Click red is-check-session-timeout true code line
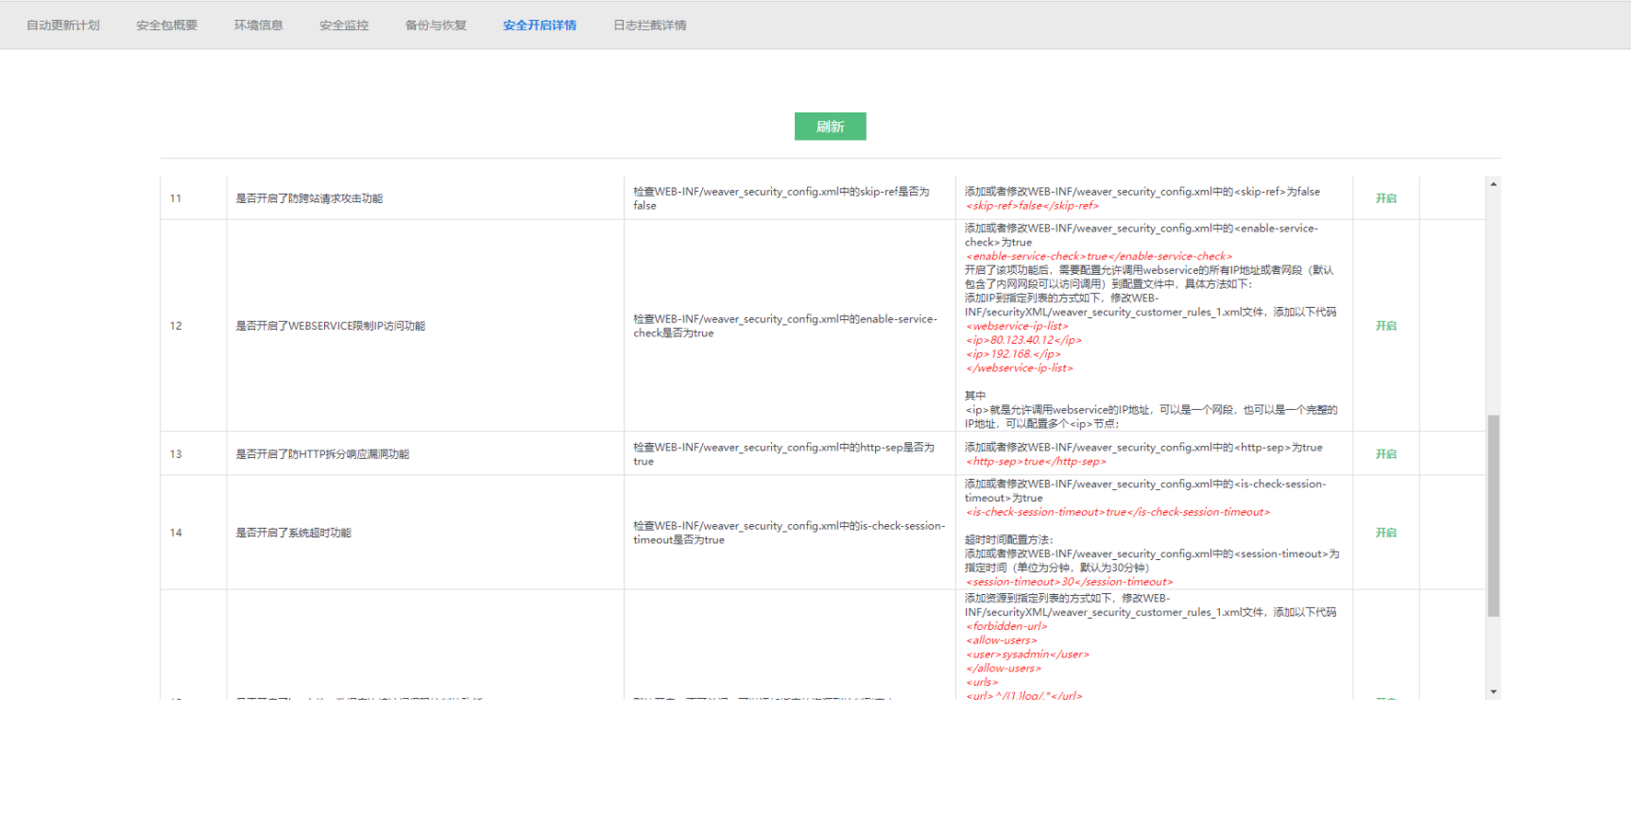The height and width of the screenshot is (816, 1631). [x=1118, y=512]
